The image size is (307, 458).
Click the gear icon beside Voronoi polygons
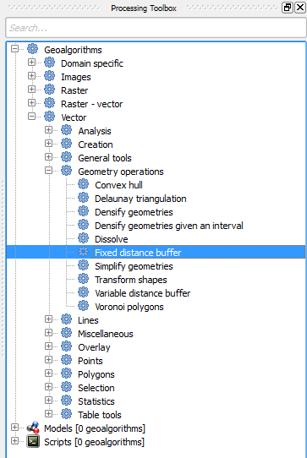[84, 306]
